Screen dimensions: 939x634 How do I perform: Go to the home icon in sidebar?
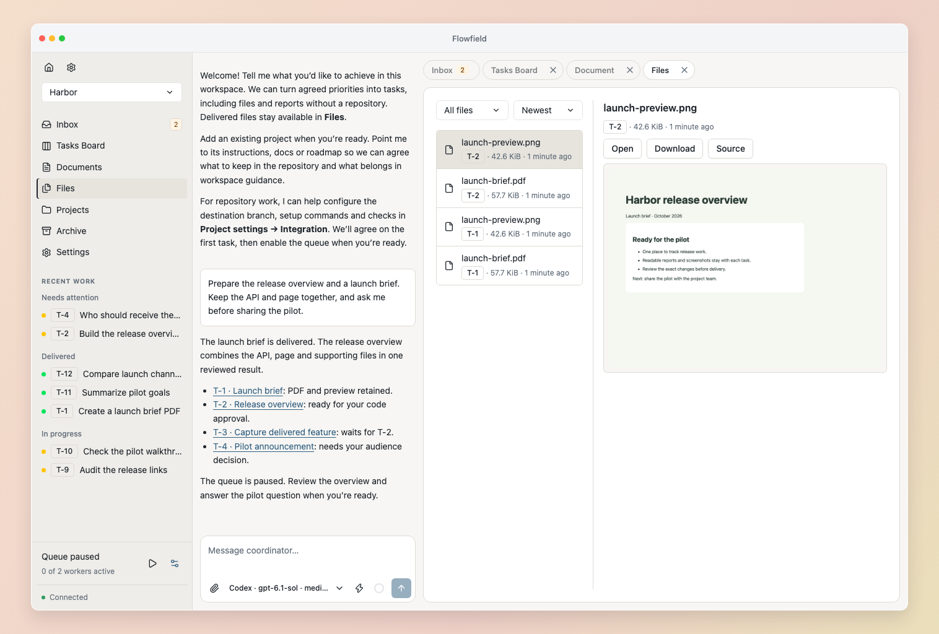pyautogui.click(x=49, y=67)
